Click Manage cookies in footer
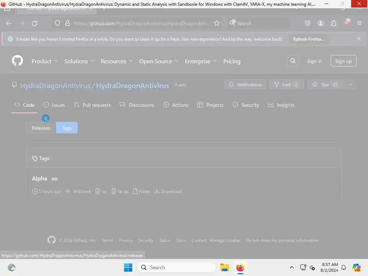368x276 pixels. tap(225, 240)
